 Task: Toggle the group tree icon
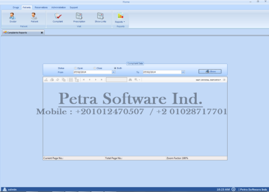tap(77, 80)
